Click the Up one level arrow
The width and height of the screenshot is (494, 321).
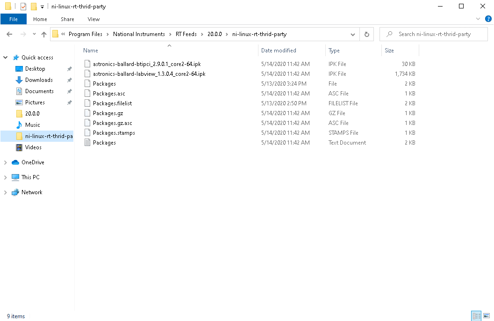(x=44, y=34)
